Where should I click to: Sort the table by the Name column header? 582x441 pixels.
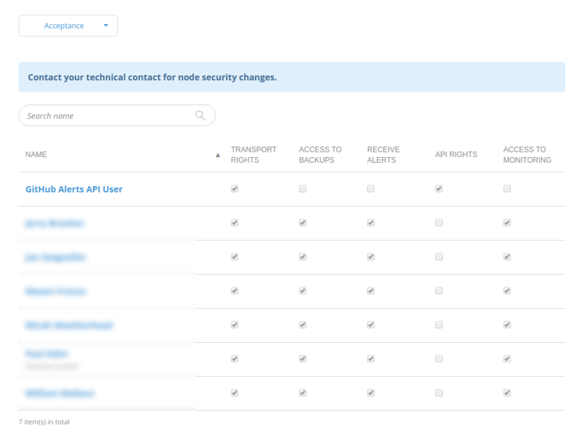(36, 155)
